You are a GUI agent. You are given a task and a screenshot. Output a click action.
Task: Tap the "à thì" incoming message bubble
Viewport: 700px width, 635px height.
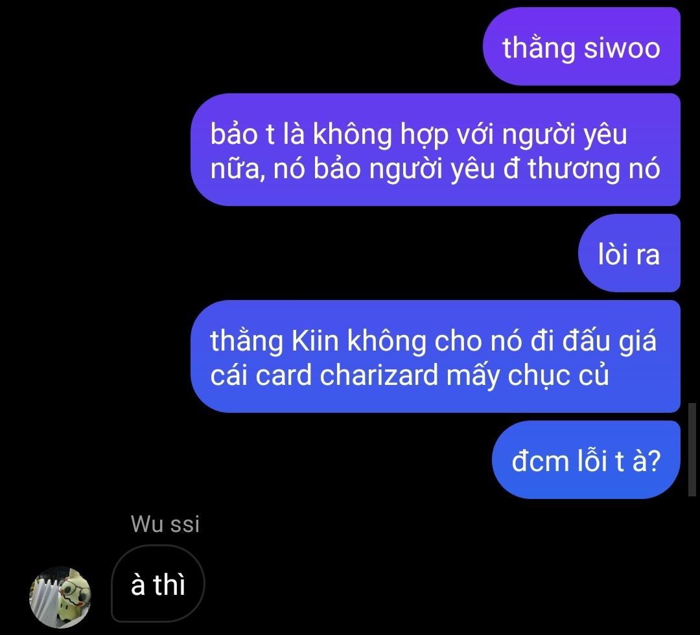tap(158, 584)
